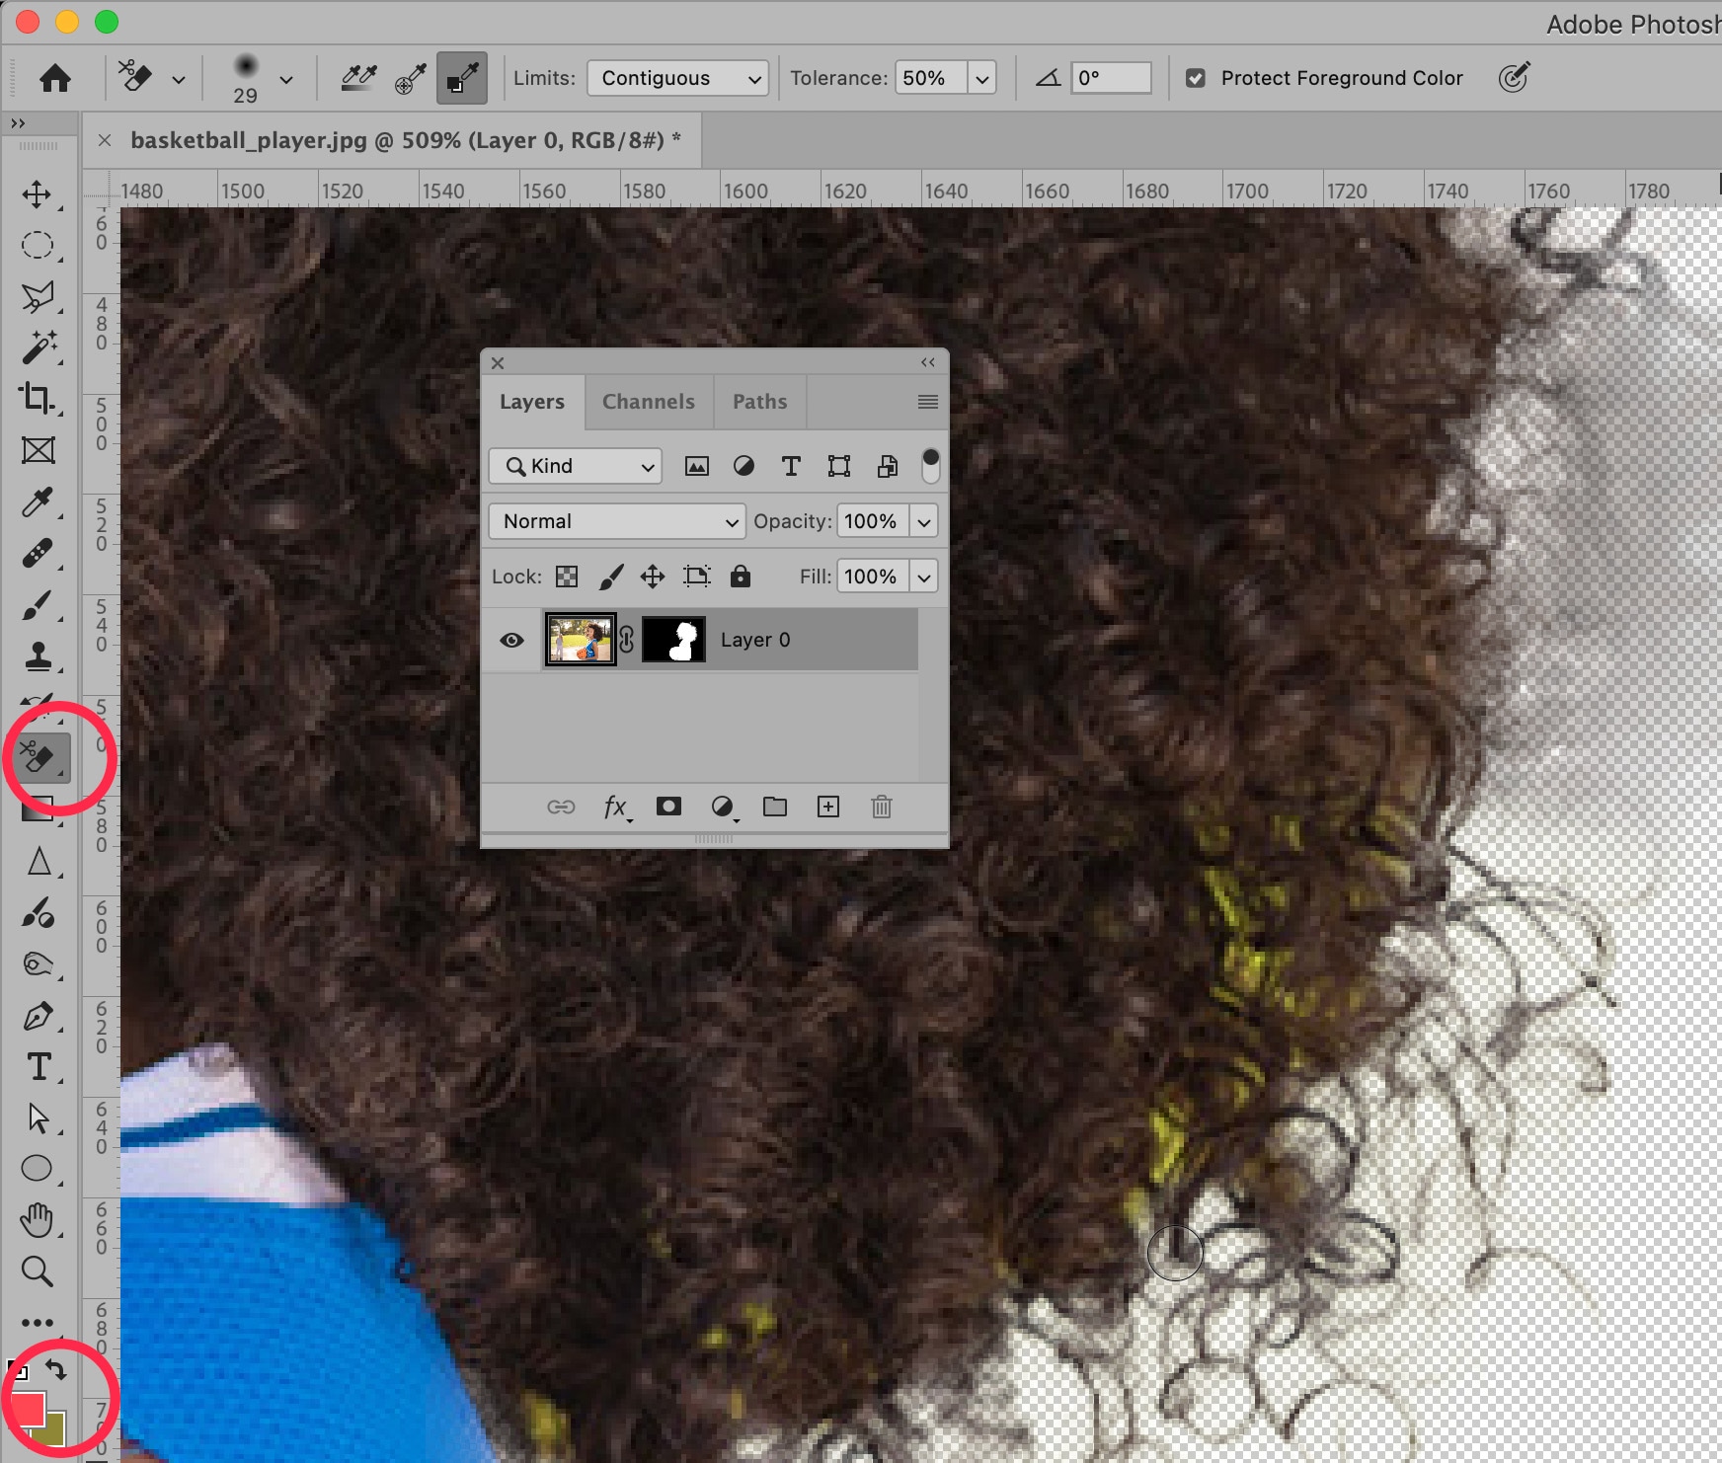Select the Frame tool
Screen dimensions: 1722x1463
[x=38, y=450]
